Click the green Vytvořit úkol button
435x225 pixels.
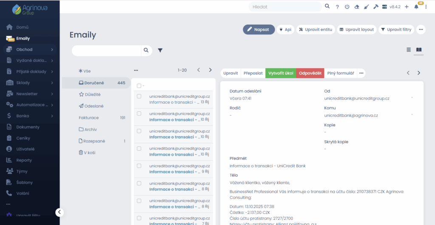click(280, 73)
